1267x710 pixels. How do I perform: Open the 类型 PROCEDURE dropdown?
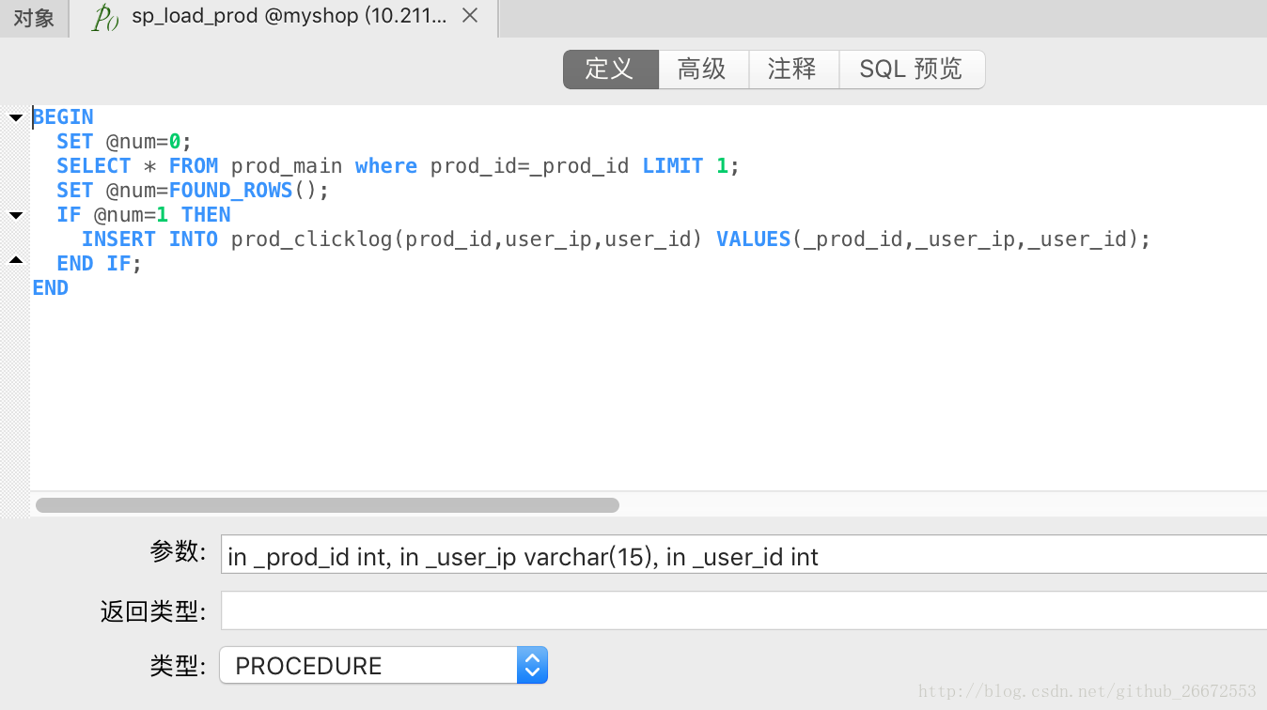(x=383, y=665)
